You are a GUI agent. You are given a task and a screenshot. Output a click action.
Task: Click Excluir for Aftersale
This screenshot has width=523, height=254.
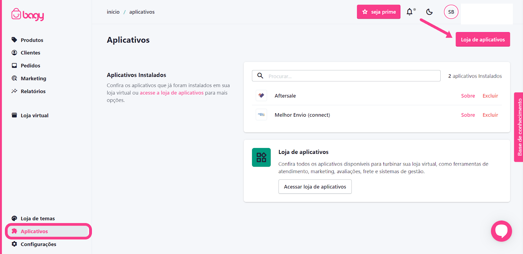coord(490,96)
